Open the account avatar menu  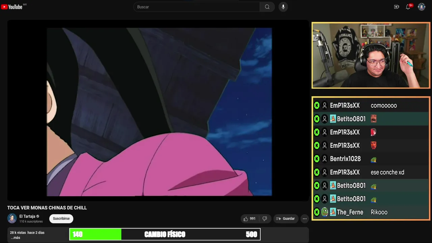(422, 7)
